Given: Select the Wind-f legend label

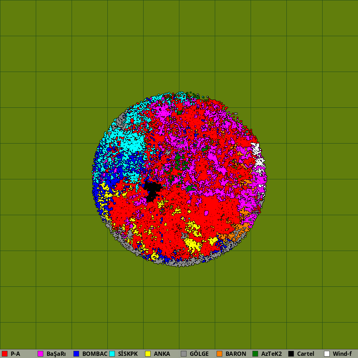Looking at the screenshot, I should click(342, 354).
